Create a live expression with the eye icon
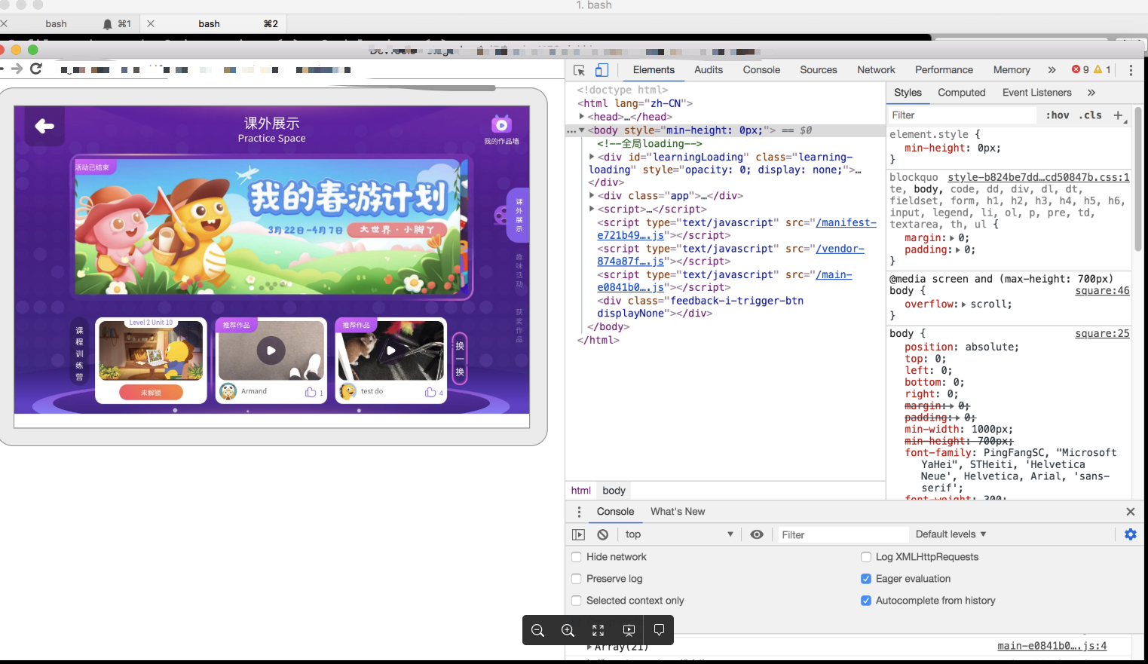Screen dimensions: 1148x664 (x=757, y=534)
